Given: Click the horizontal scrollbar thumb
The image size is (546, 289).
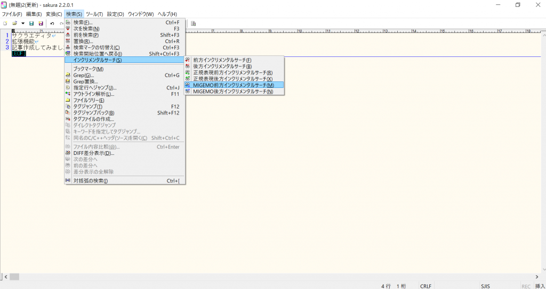Looking at the screenshot, I should click(14, 277).
